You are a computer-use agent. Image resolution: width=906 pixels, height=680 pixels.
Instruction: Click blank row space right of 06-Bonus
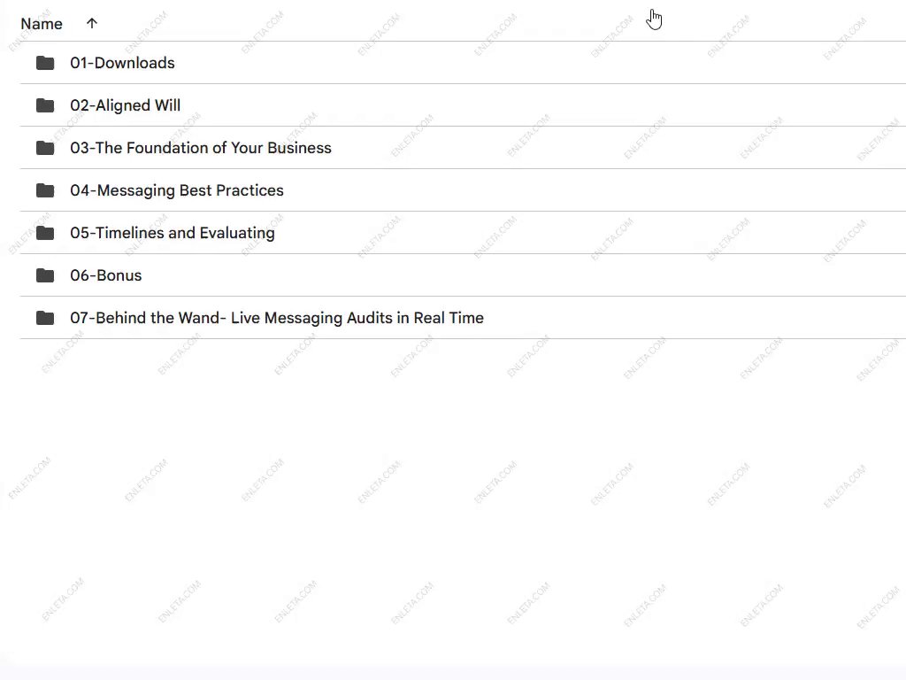(x=531, y=275)
